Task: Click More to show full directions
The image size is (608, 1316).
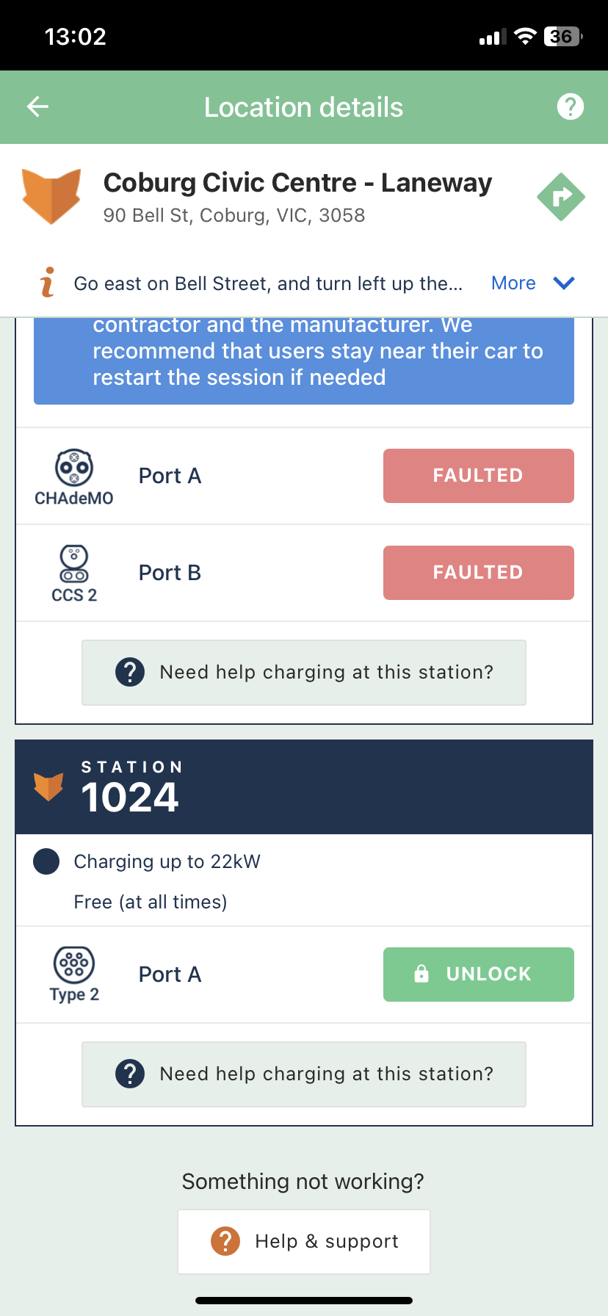Action: tap(513, 283)
